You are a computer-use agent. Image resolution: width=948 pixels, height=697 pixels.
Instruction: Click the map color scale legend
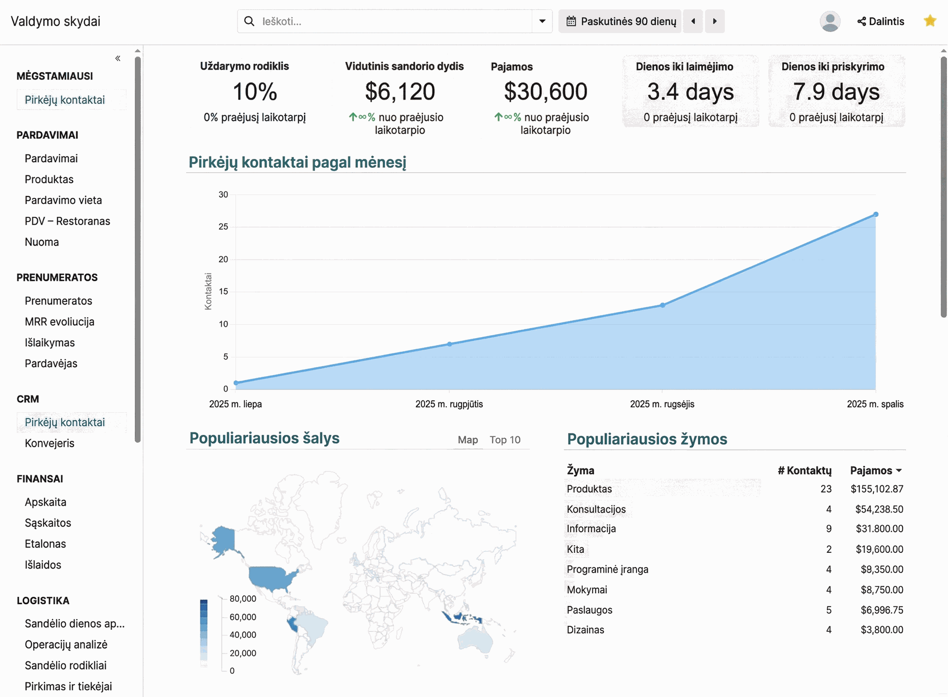click(x=203, y=632)
